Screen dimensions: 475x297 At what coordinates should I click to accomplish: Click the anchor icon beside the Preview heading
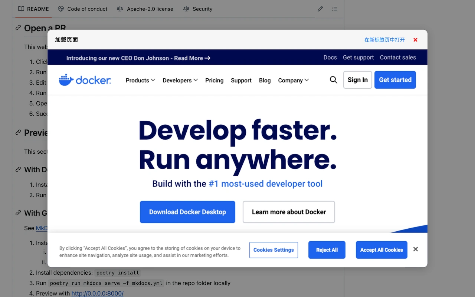18,133
